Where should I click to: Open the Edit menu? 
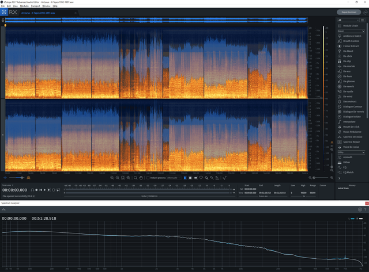pyautogui.click(x=9, y=6)
